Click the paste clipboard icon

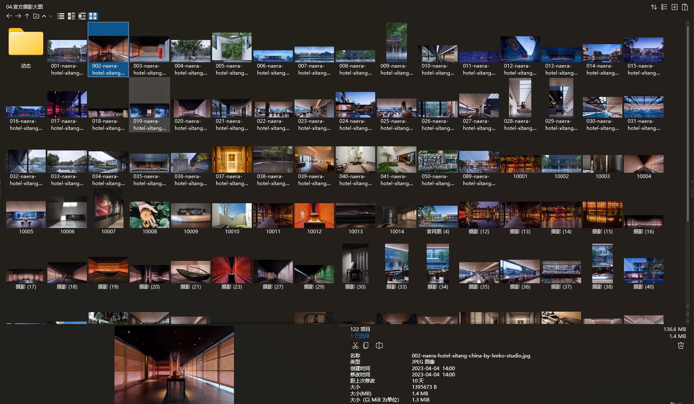click(x=685, y=7)
